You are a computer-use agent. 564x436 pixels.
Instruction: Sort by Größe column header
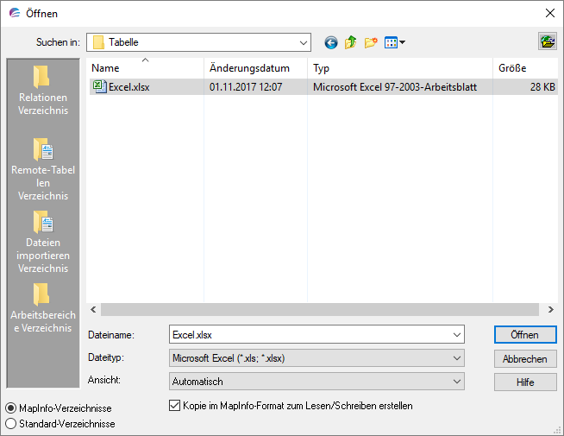tap(525, 68)
